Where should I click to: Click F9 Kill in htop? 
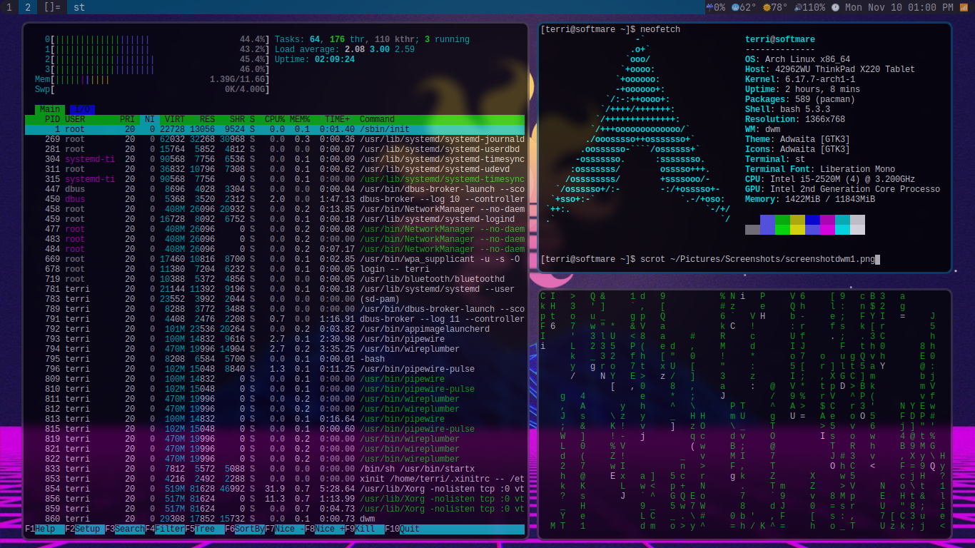tap(365, 529)
